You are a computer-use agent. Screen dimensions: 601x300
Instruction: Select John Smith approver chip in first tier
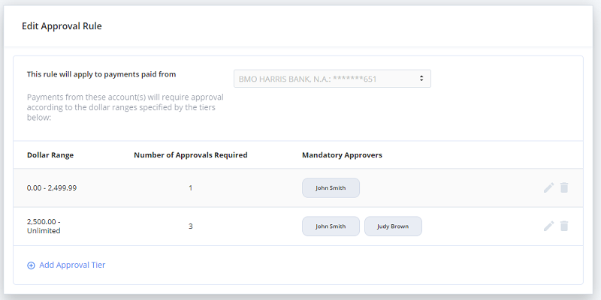[331, 188]
